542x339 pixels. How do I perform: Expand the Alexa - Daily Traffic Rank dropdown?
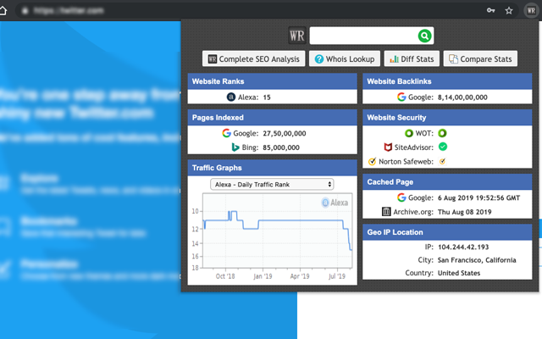(272, 185)
